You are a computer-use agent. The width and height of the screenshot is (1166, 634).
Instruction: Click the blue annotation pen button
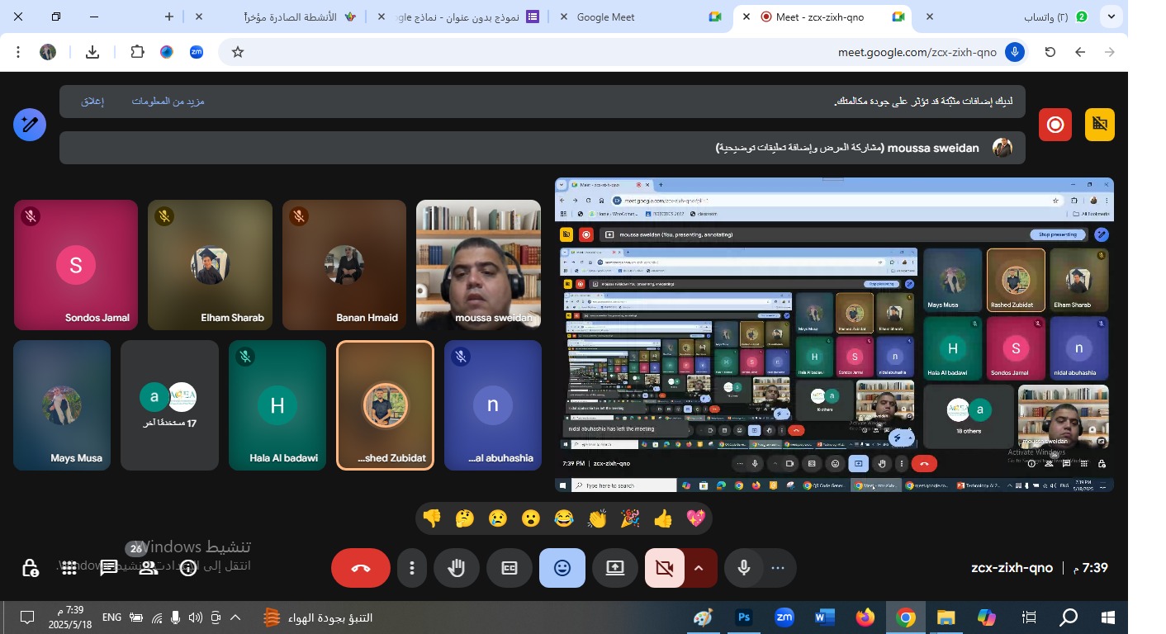coord(30,125)
